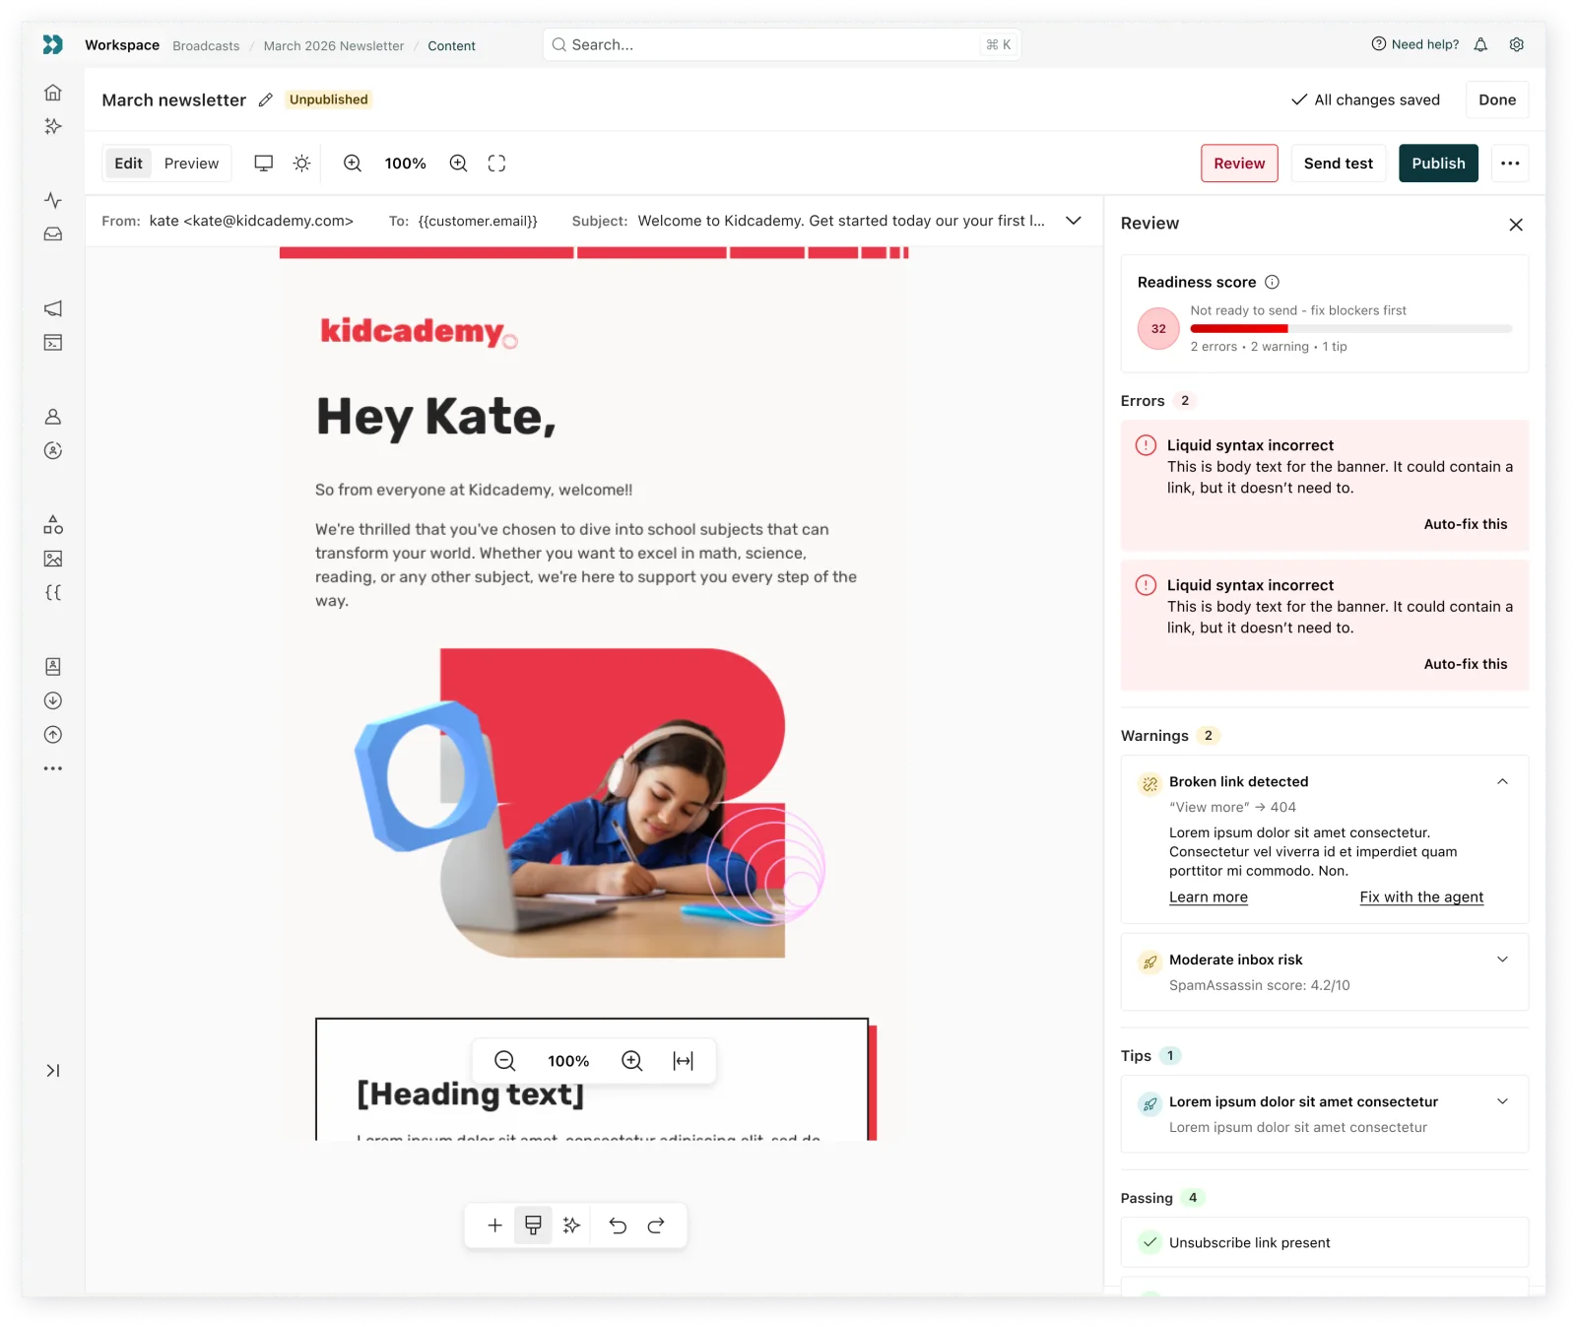Image resolution: width=1576 pixels, height=1327 pixels.
Task: Click the fullscreen expand icon
Action: (496, 164)
